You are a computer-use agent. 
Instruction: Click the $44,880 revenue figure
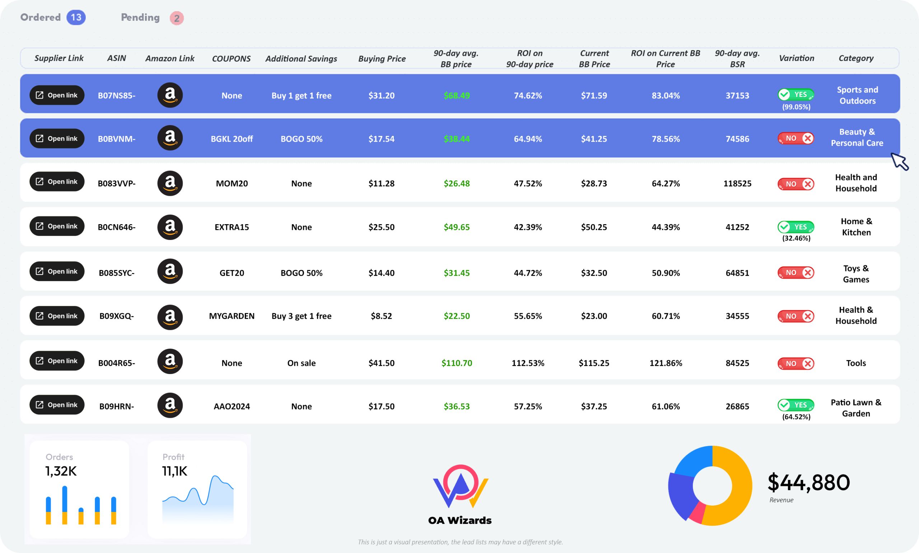point(808,482)
